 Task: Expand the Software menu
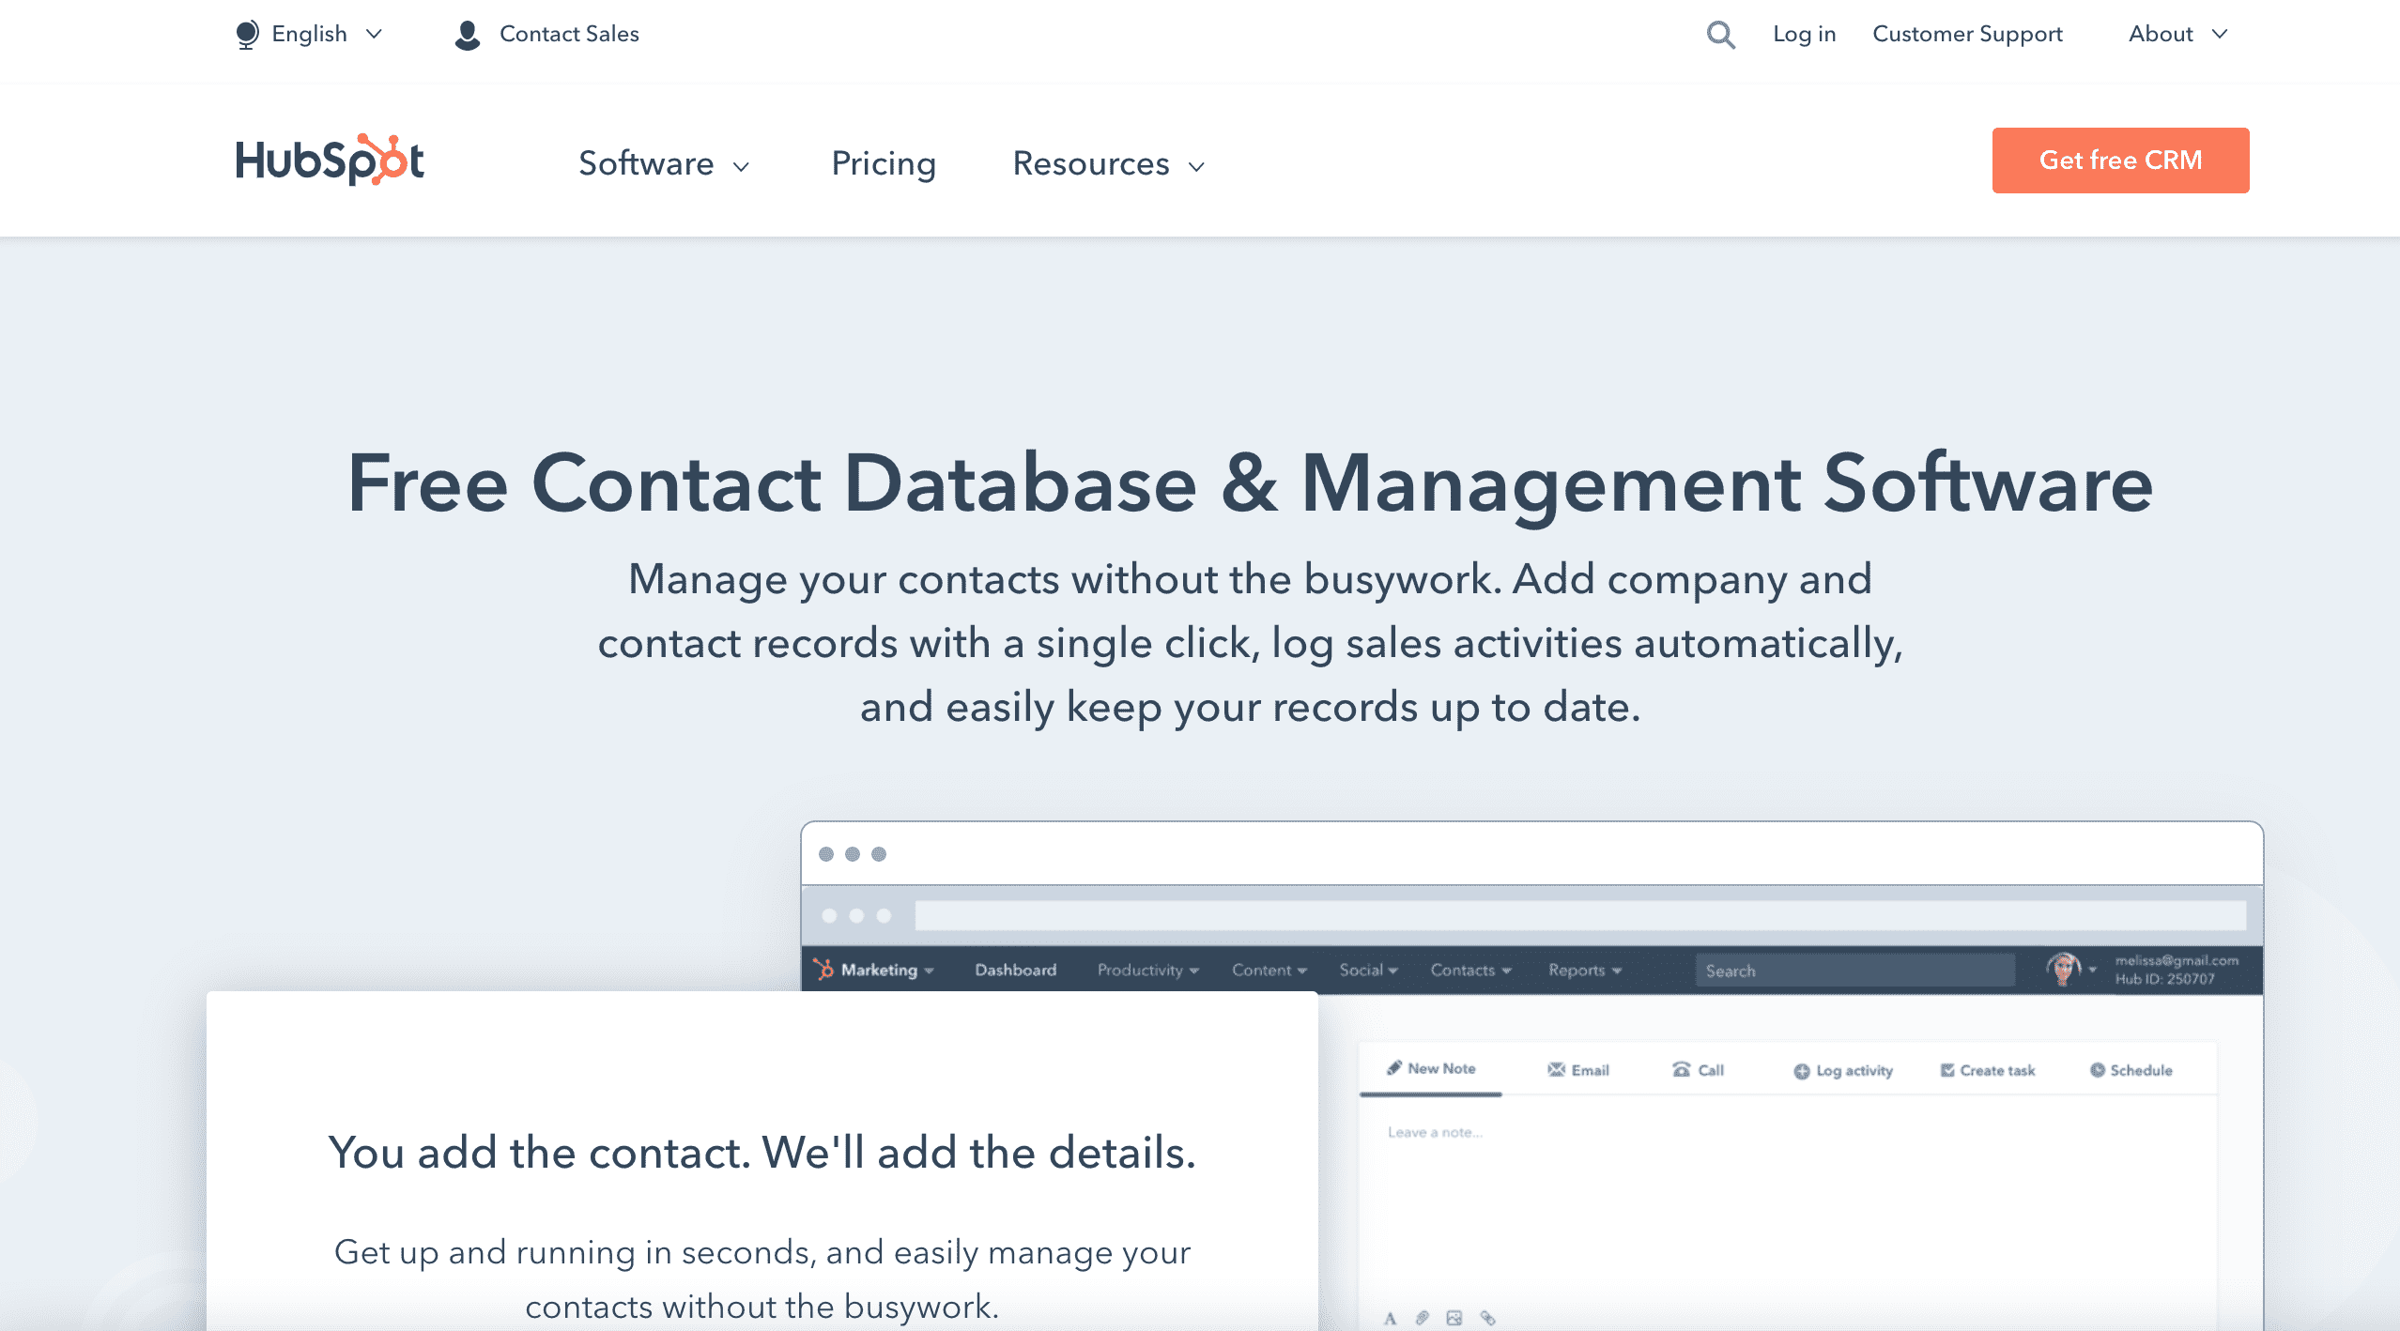pos(665,163)
